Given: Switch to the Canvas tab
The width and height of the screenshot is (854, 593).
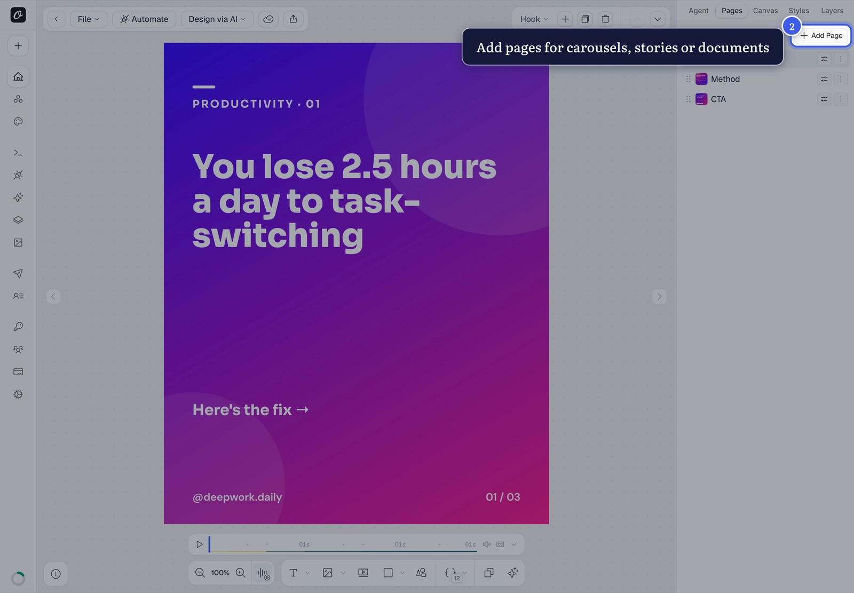Looking at the screenshot, I should (x=765, y=11).
